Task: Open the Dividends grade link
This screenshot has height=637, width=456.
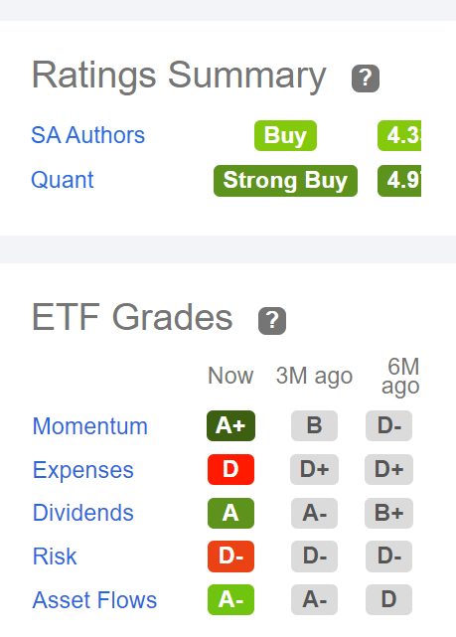Action: tap(83, 513)
